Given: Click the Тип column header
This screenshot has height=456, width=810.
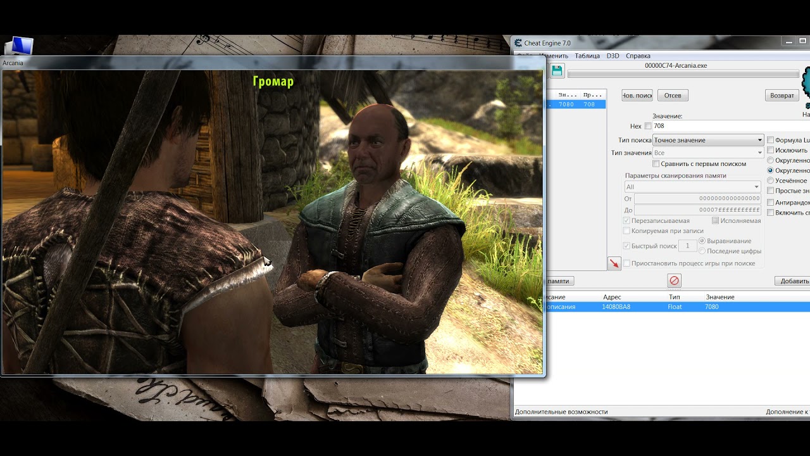Looking at the screenshot, I should [674, 297].
